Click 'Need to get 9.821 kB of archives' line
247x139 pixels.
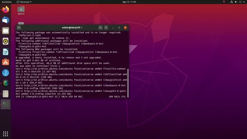click(x=39, y=60)
